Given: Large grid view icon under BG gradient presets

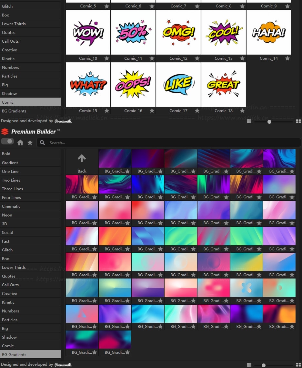Looking at the screenshot, I should [298, 365].
